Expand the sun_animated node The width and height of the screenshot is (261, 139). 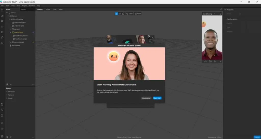point(10,42)
